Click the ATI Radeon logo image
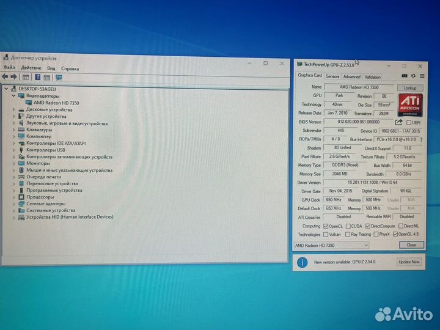The width and height of the screenshot is (440, 330). pyautogui.click(x=410, y=104)
